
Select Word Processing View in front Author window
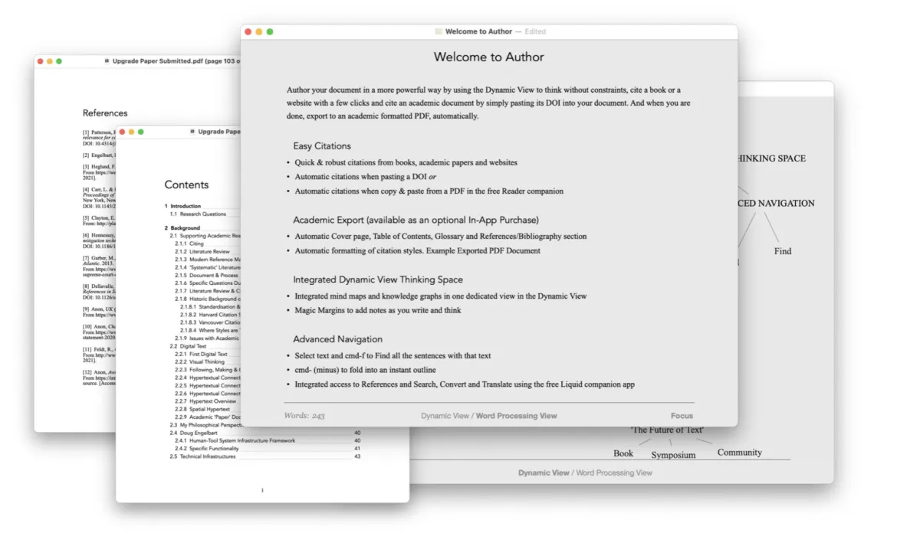[x=517, y=416]
